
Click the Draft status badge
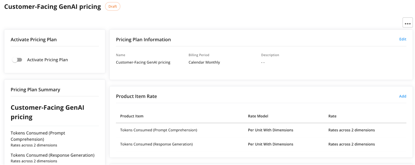coord(113,6)
